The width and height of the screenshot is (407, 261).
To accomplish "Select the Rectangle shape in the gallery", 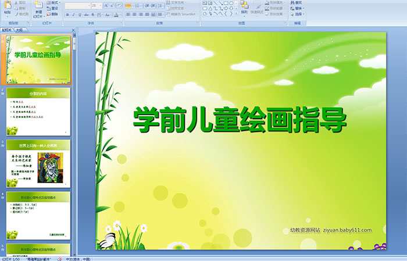I will 226,3.
